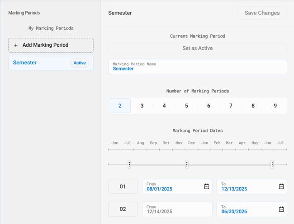This screenshot has width=294, height=224.
Task: Select 9 marking periods option
Action: [275, 106]
